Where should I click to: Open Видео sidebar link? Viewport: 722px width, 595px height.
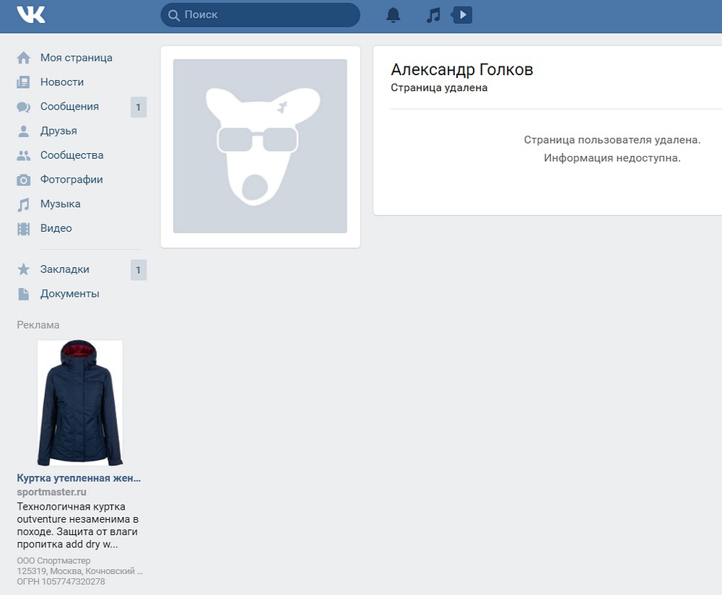pyautogui.click(x=56, y=228)
